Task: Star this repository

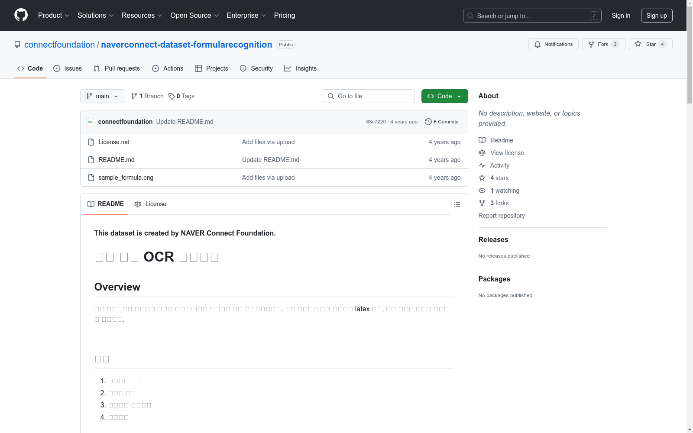Action: coord(650,44)
